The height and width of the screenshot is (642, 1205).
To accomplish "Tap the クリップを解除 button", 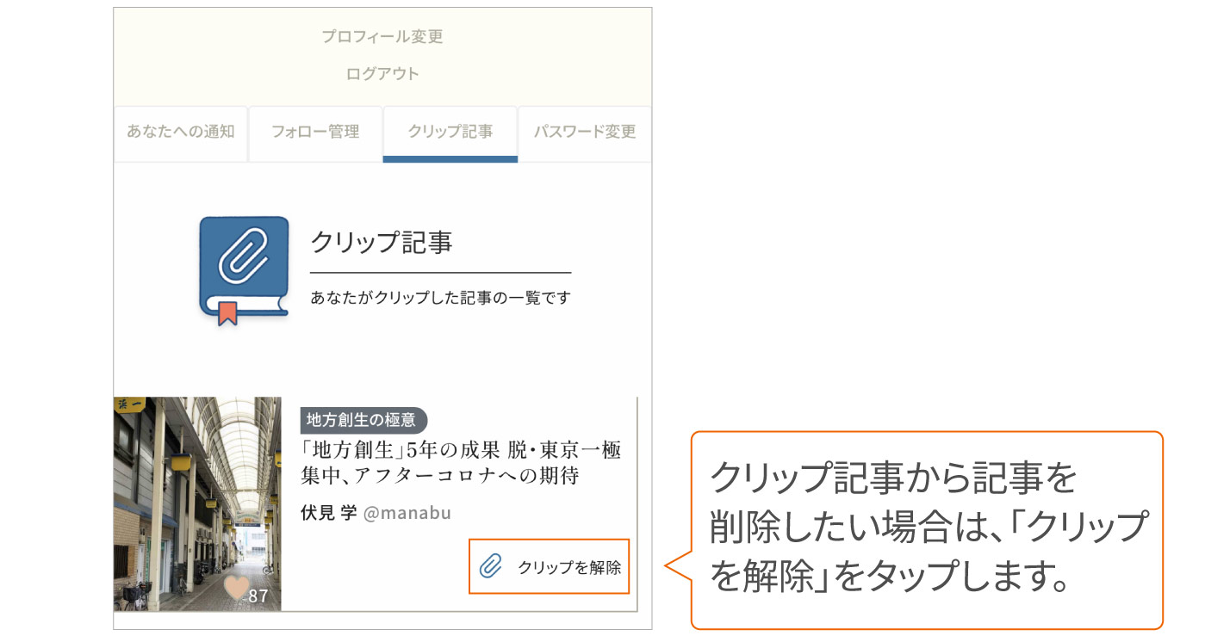I will point(550,566).
